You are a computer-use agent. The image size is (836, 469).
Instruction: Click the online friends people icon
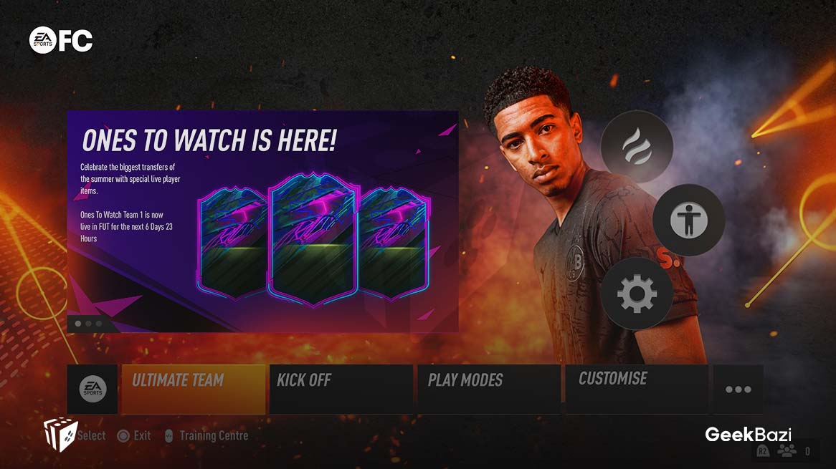coord(787,451)
